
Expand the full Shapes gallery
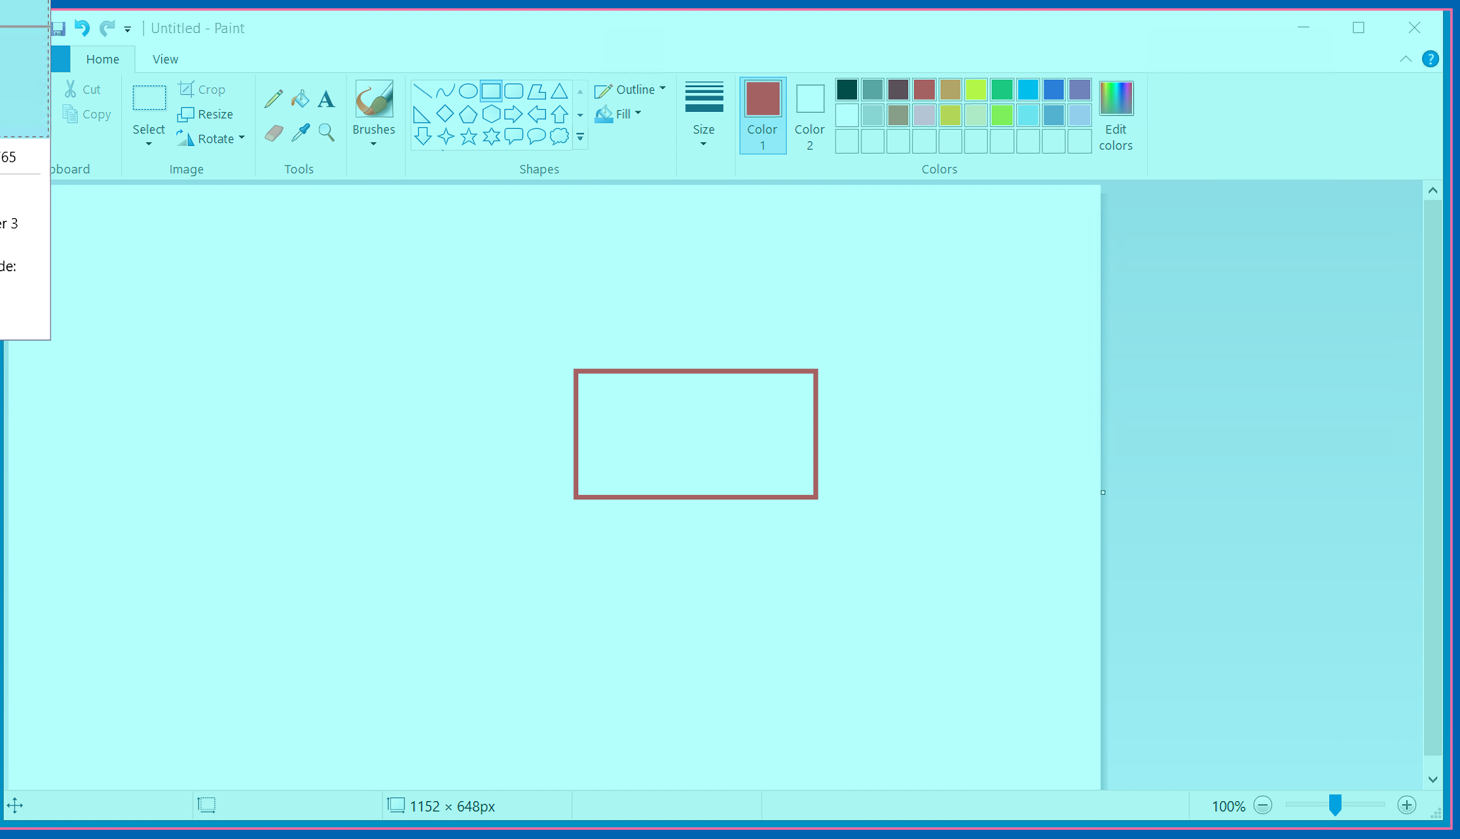pyautogui.click(x=580, y=137)
